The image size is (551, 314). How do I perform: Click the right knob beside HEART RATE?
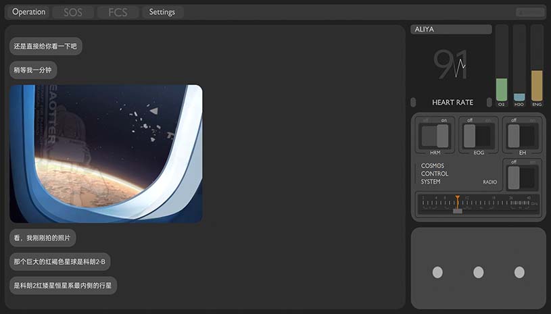[489, 102]
